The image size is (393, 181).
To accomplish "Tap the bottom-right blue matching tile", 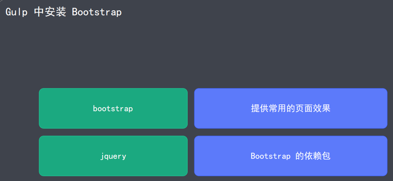I will coord(290,156).
